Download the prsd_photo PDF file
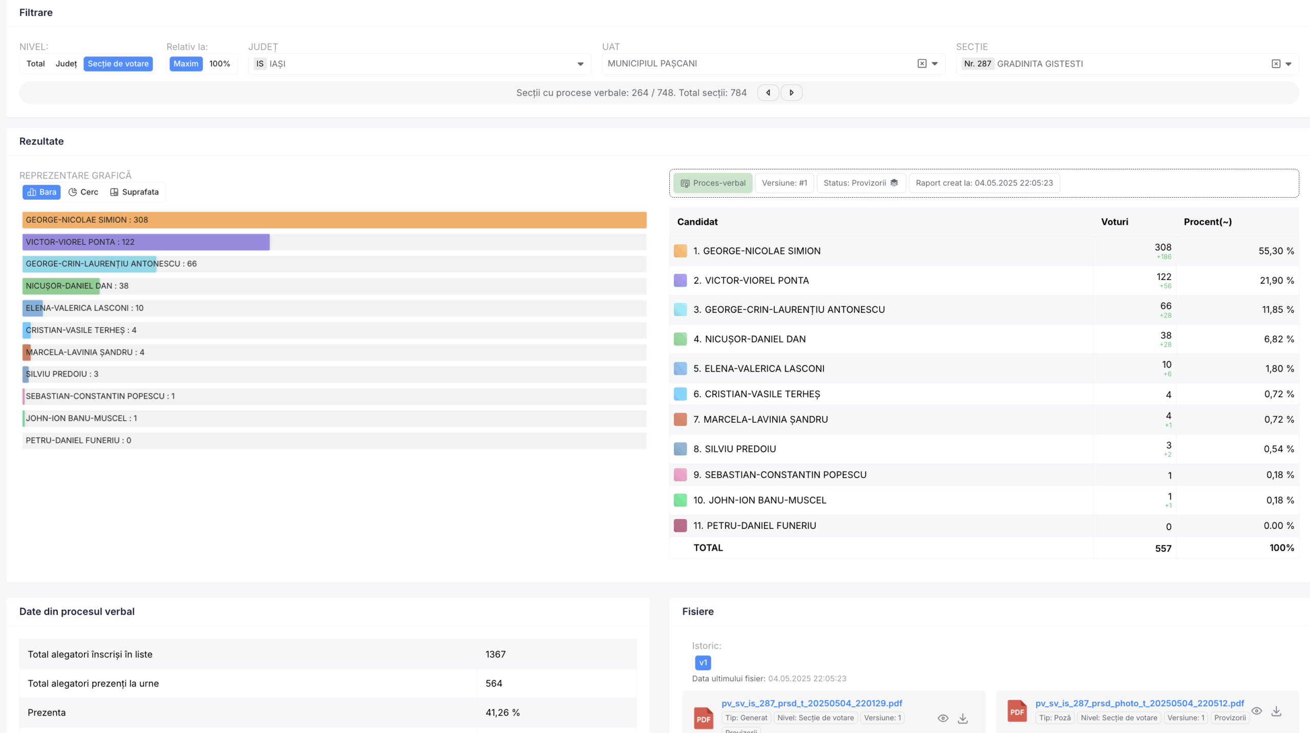The image size is (1310, 733). click(x=1276, y=711)
